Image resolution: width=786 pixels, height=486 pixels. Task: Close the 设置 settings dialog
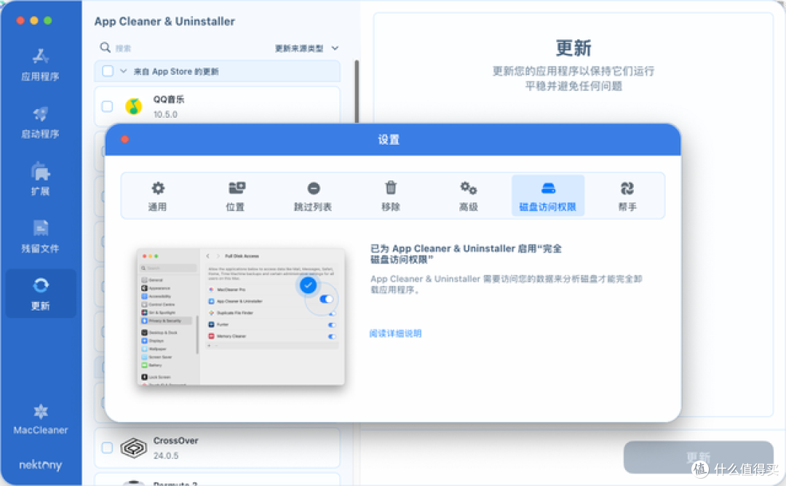coord(125,139)
